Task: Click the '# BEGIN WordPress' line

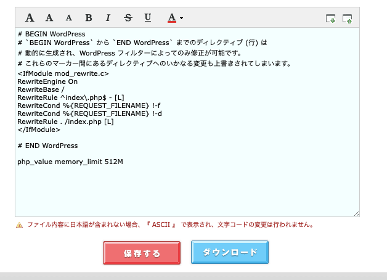Action: [51, 34]
